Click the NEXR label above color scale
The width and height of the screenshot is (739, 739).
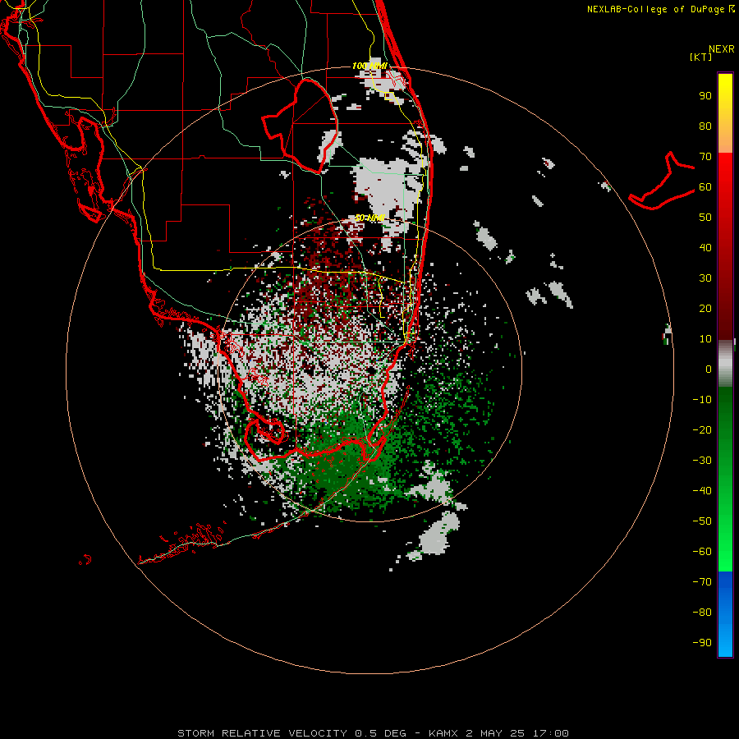(x=721, y=49)
